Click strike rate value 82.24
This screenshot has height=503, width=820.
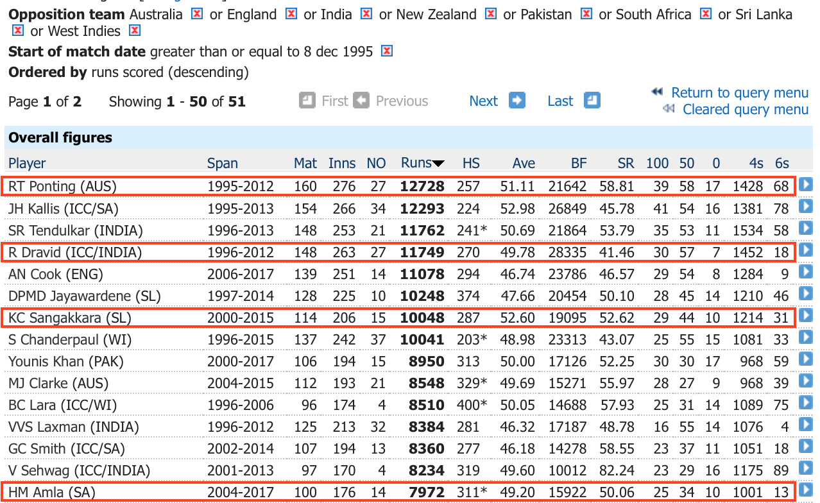click(x=617, y=470)
